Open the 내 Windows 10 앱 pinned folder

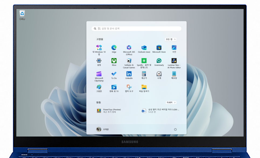99,50
